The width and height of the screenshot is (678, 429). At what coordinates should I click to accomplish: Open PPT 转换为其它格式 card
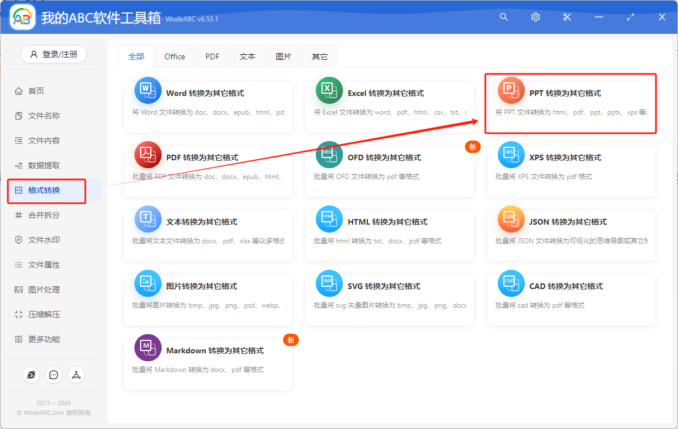coord(571,103)
